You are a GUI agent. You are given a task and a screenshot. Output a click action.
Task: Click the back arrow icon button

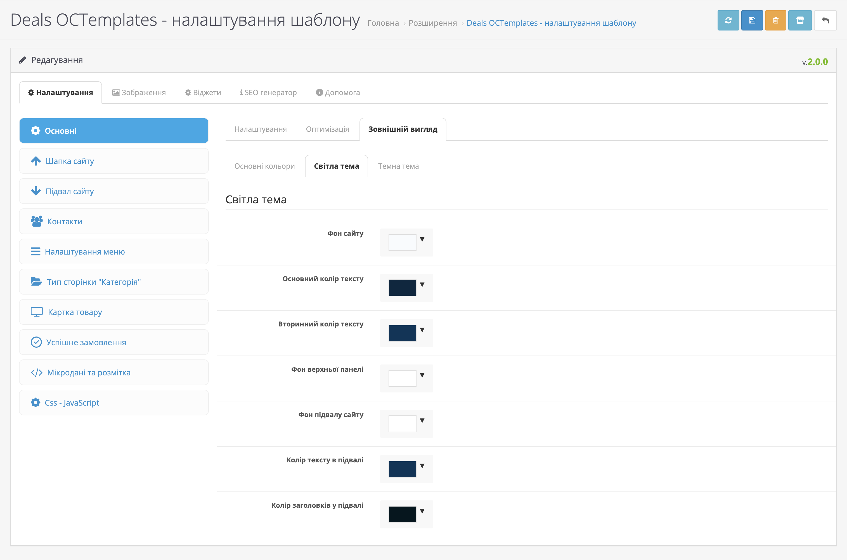point(825,20)
